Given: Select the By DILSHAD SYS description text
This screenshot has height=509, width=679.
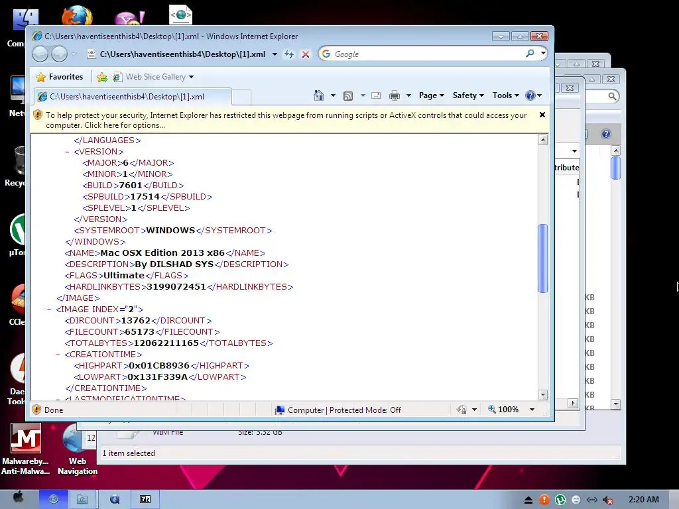Looking at the screenshot, I should [x=174, y=264].
